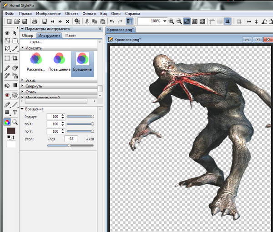Select the Text tool
The width and height of the screenshot is (273, 232).
(15, 113)
